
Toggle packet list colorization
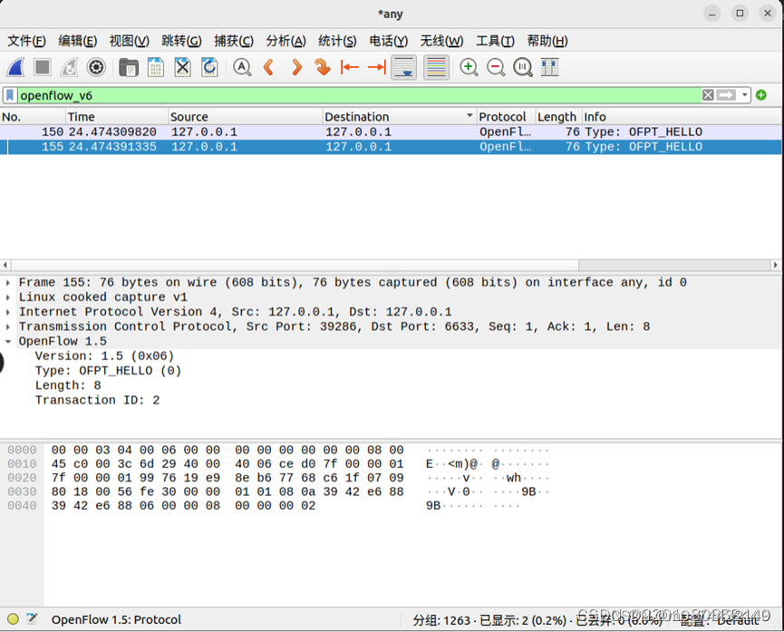tap(437, 67)
